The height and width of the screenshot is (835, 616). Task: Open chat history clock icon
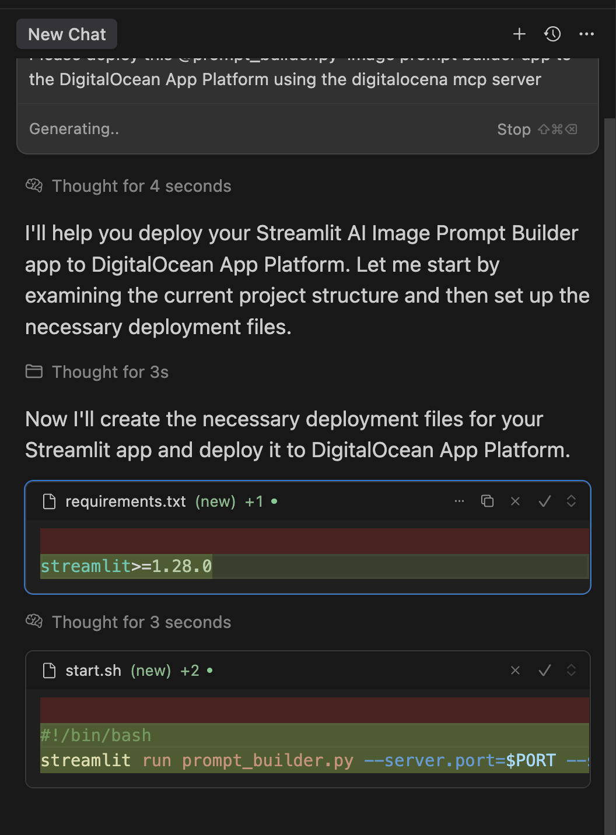tap(552, 34)
